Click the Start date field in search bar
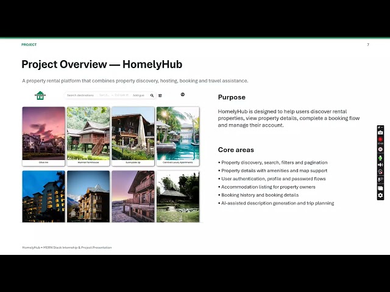The width and height of the screenshot is (390, 292). pos(104,96)
